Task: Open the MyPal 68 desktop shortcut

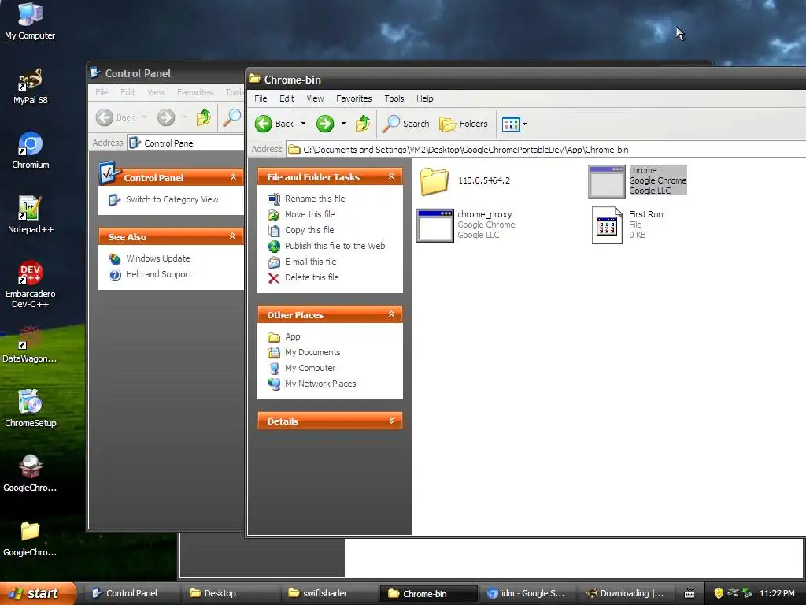Action: tap(31, 87)
